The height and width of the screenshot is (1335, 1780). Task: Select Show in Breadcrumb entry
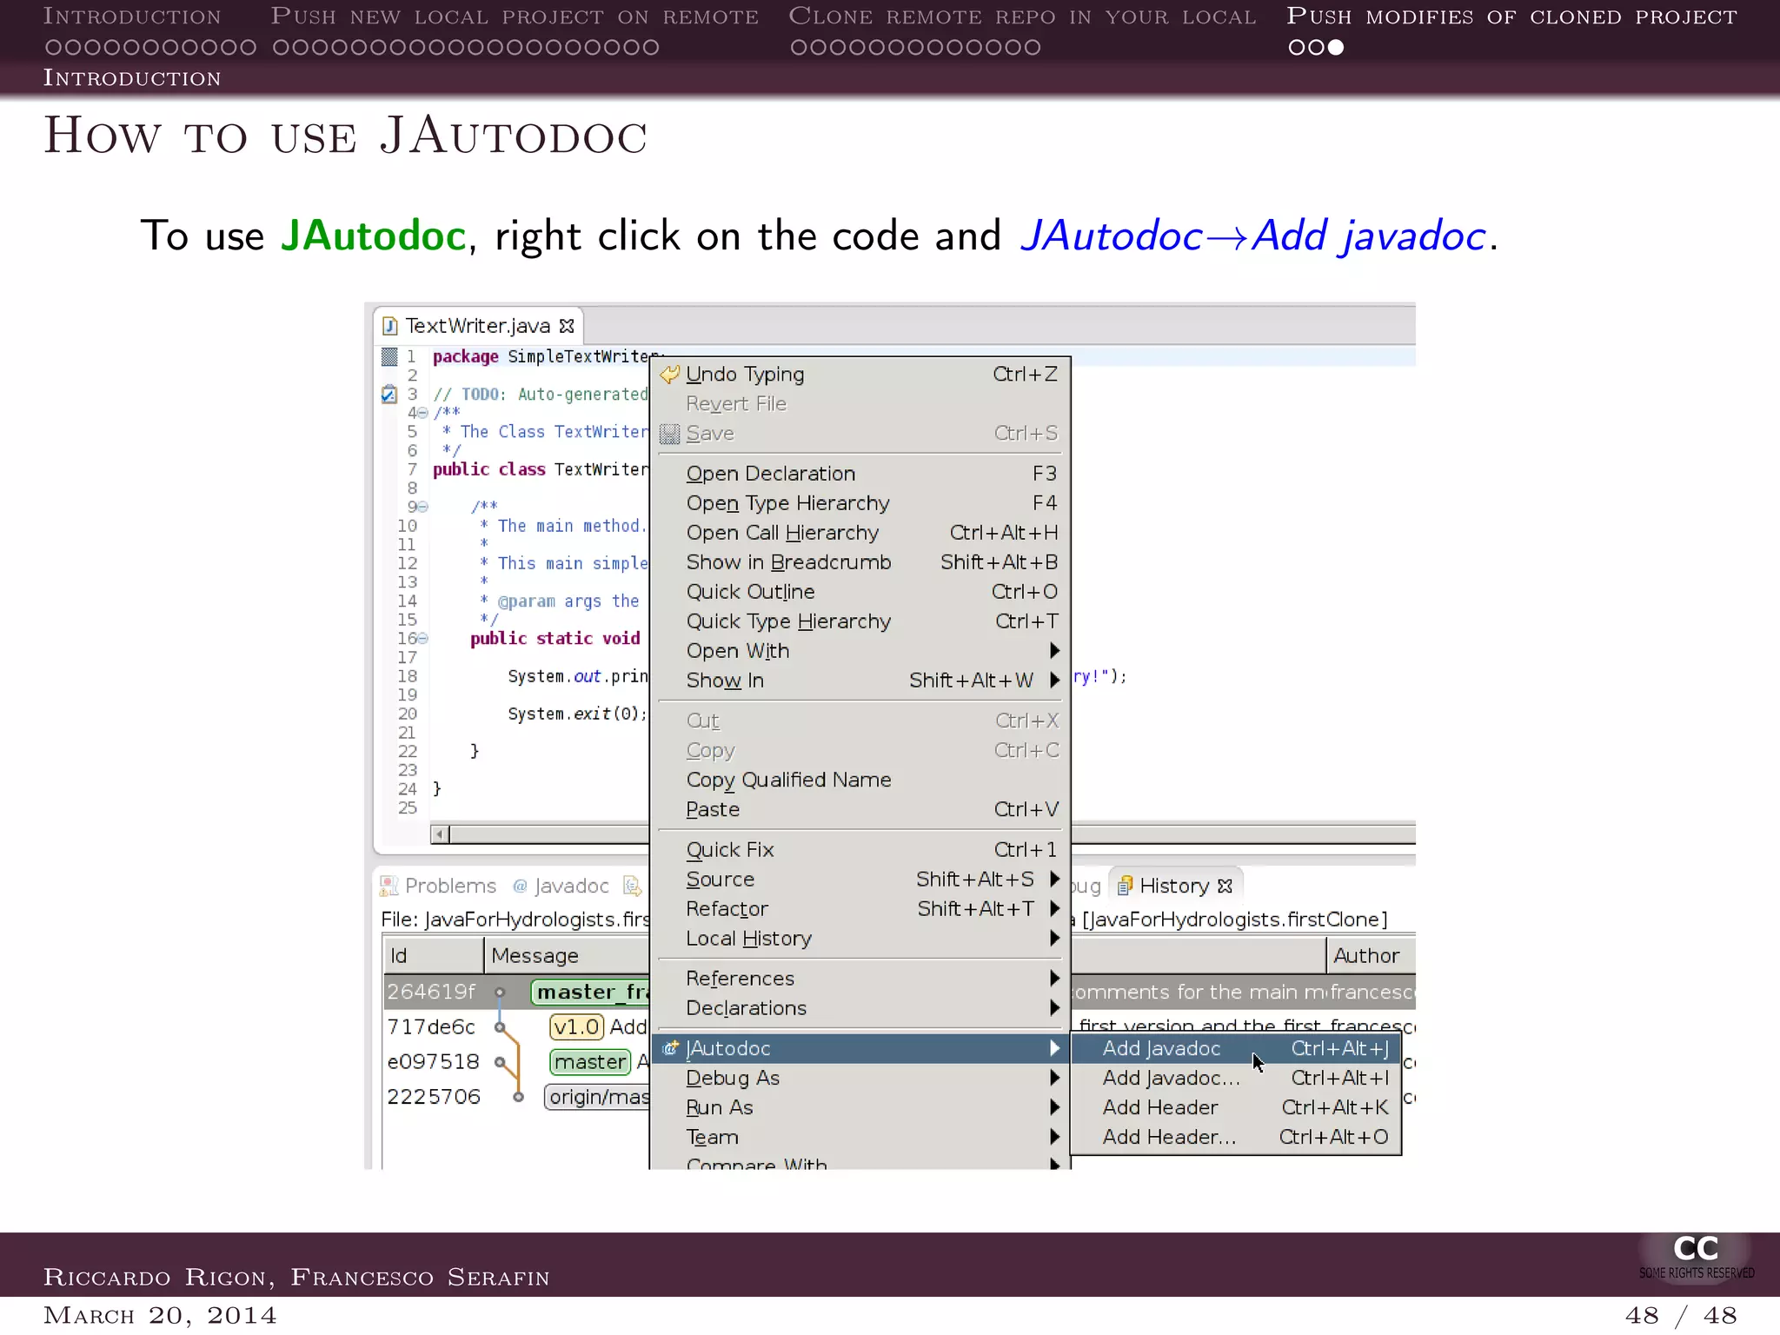pyautogui.click(x=860, y=562)
